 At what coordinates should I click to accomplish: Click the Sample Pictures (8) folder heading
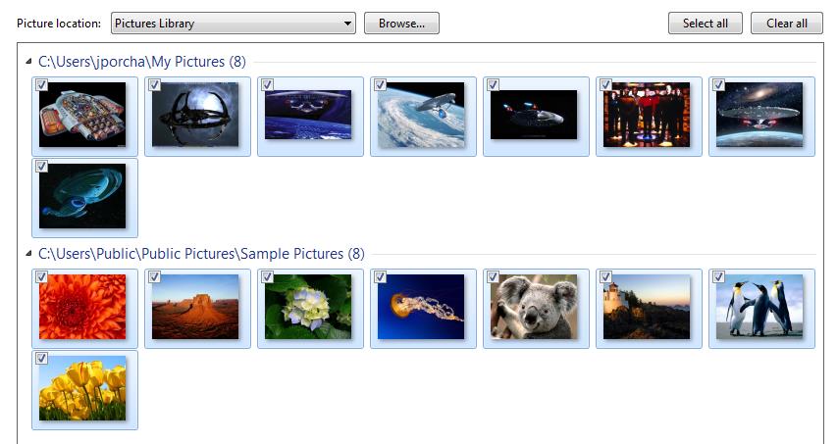[201, 254]
